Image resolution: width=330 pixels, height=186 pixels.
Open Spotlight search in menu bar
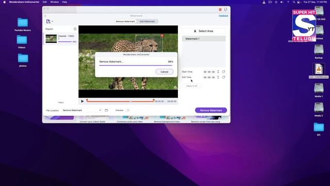pyautogui.click(x=294, y=2)
